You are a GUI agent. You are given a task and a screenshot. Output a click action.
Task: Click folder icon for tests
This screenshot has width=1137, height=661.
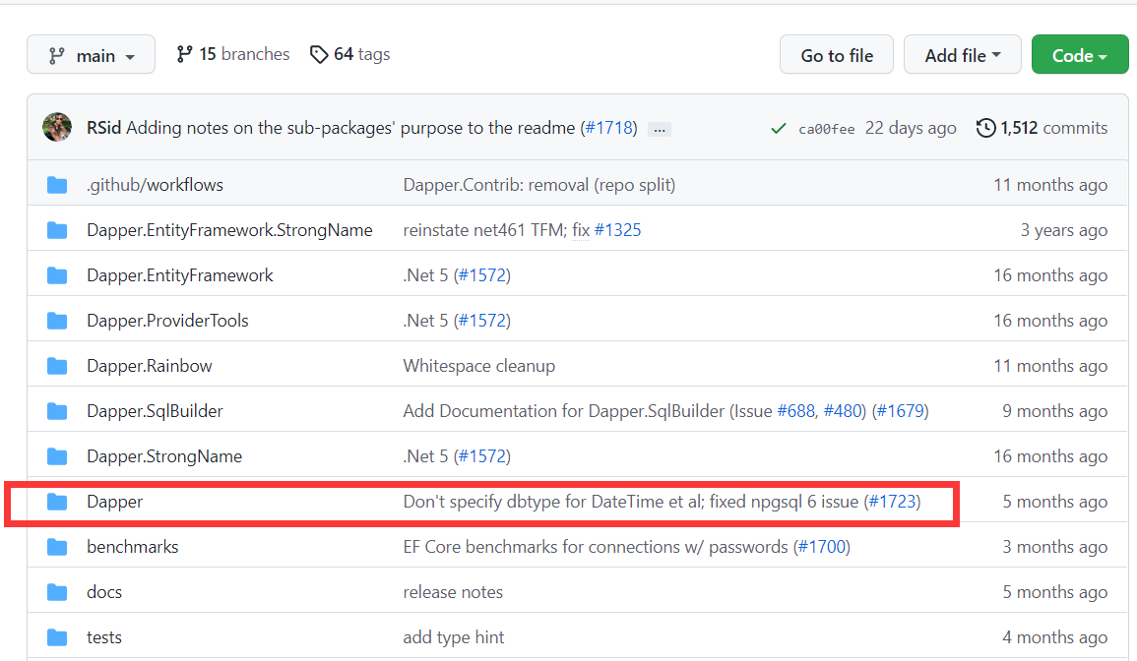[x=57, y=638]
